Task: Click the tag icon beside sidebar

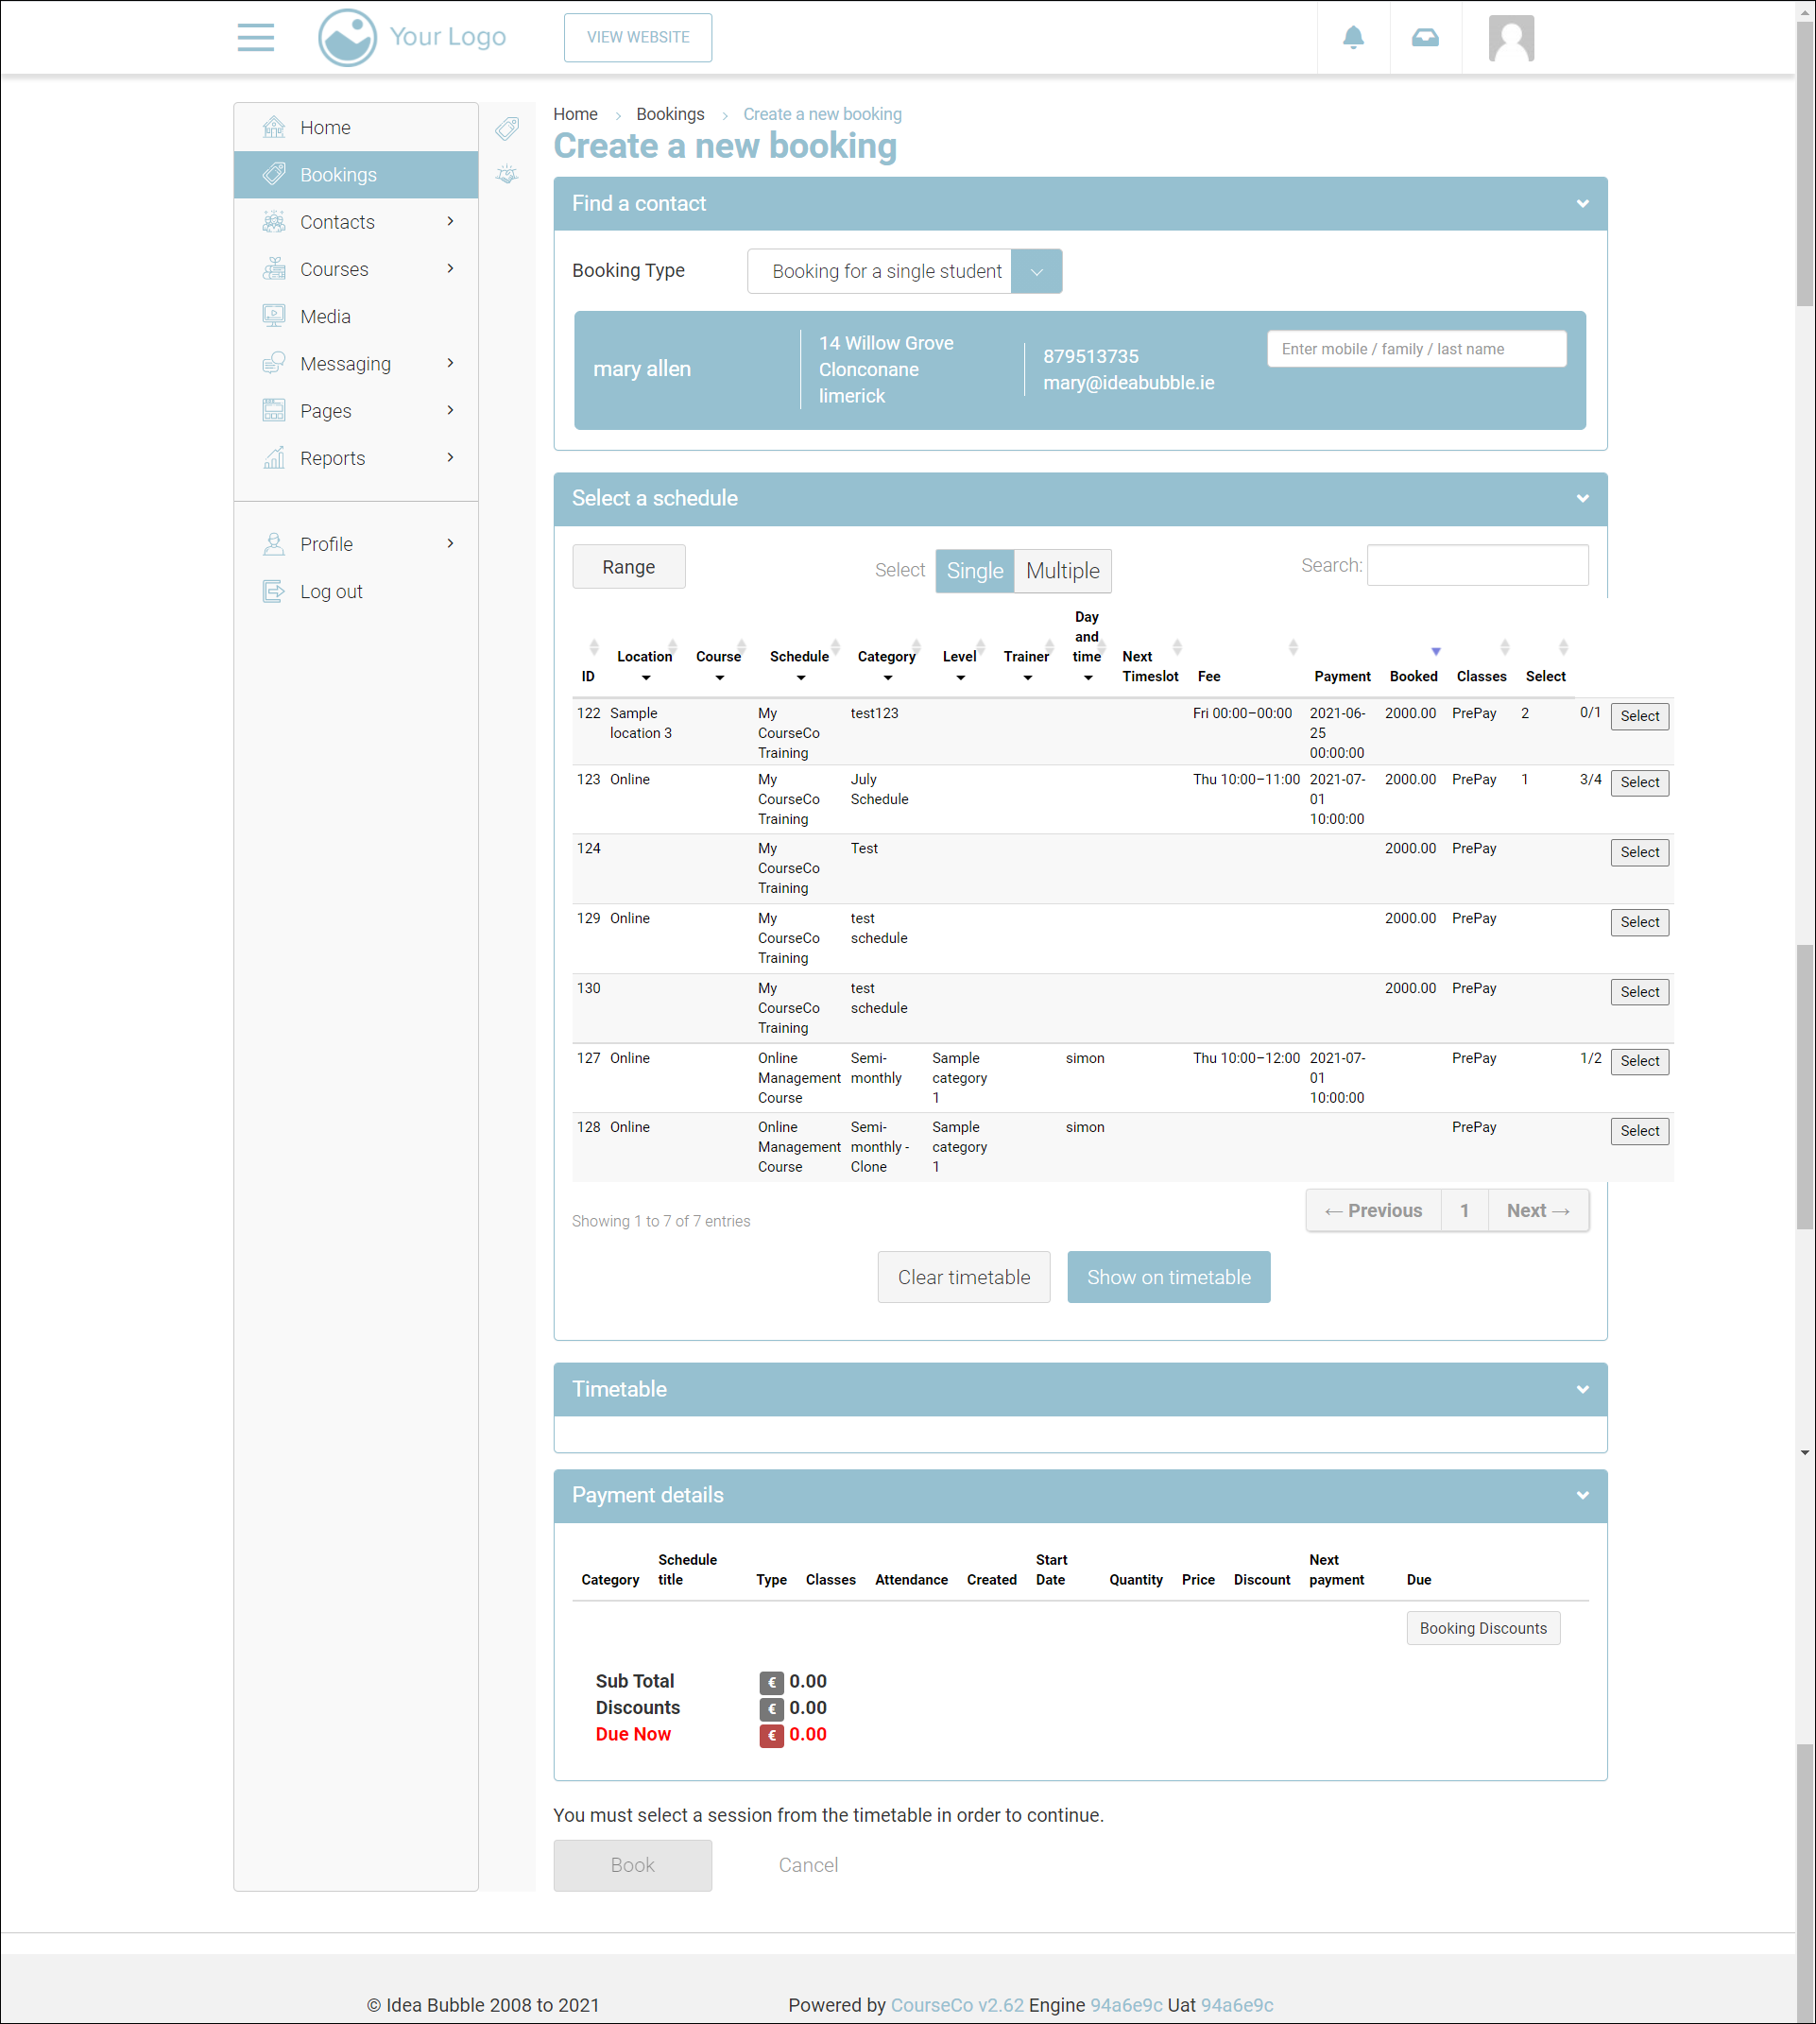Action: (506, 128)
